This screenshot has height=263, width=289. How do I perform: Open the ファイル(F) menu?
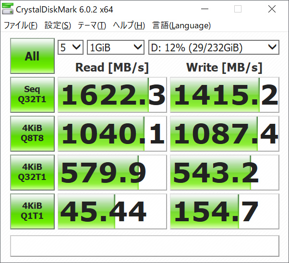pos(21,25)
